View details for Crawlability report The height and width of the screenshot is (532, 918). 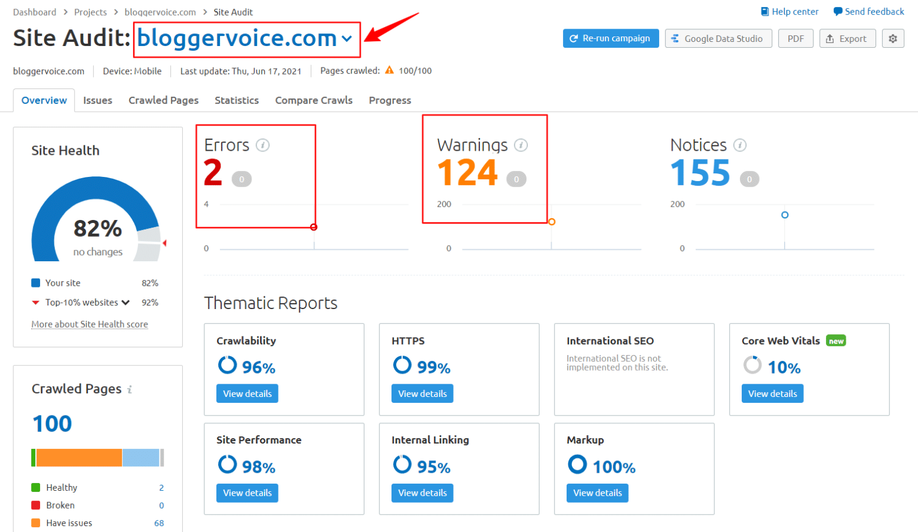(x=247, y=393)
